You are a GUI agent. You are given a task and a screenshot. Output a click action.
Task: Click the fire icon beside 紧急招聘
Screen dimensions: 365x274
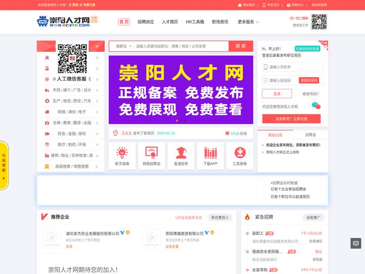pos(247,217)
